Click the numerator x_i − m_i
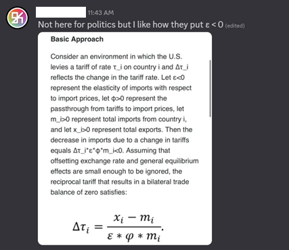289x250 pixels. coord(133,218)
